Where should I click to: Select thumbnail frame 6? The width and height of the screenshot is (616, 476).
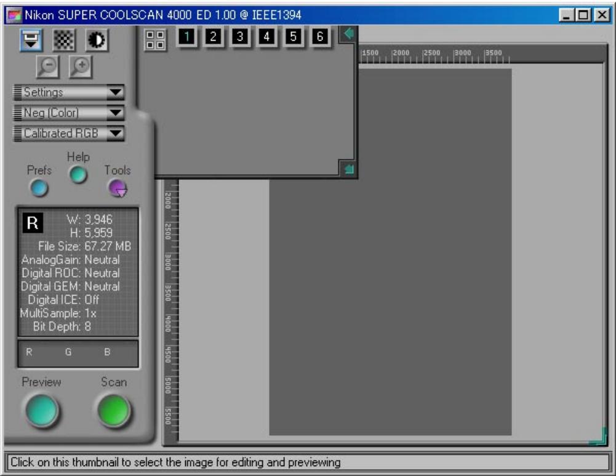(320, 36)
